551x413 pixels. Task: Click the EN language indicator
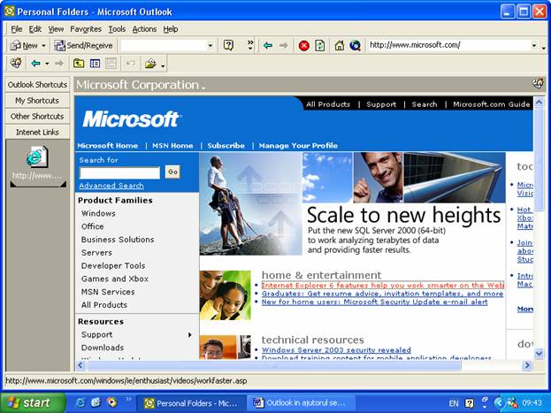[x=454, y=403]
